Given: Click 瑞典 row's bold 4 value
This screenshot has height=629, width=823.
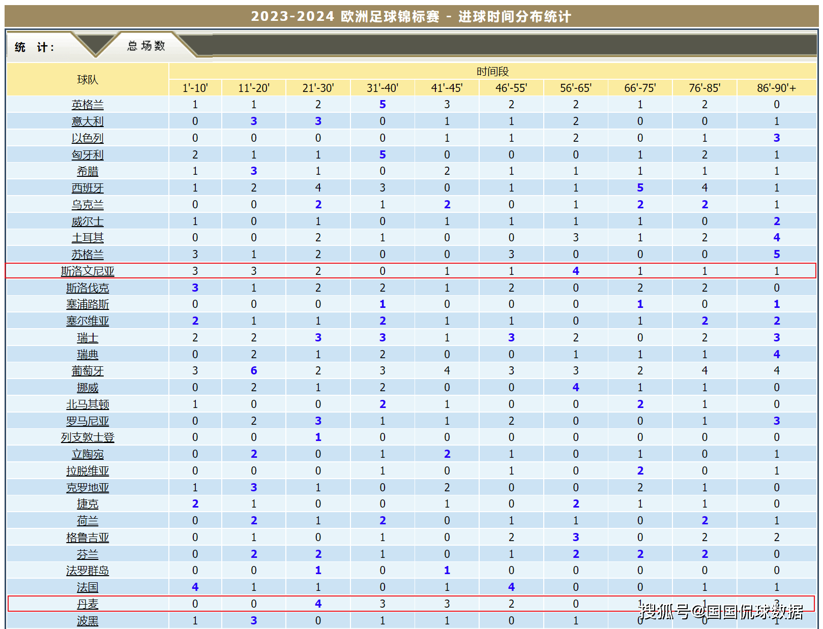Looking at the screenshot, I should 777,355.
